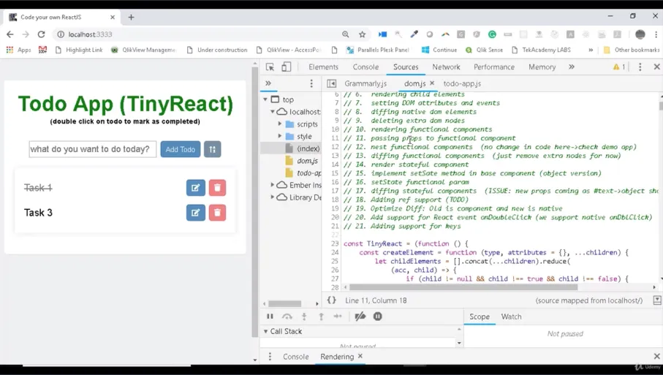Switch to the Network tab
663x375 pixels.
(446, 67)
